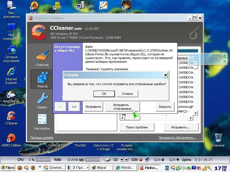Open the Сервис tools section
This screenshot has width=230, height=172.
pos(42,101)
